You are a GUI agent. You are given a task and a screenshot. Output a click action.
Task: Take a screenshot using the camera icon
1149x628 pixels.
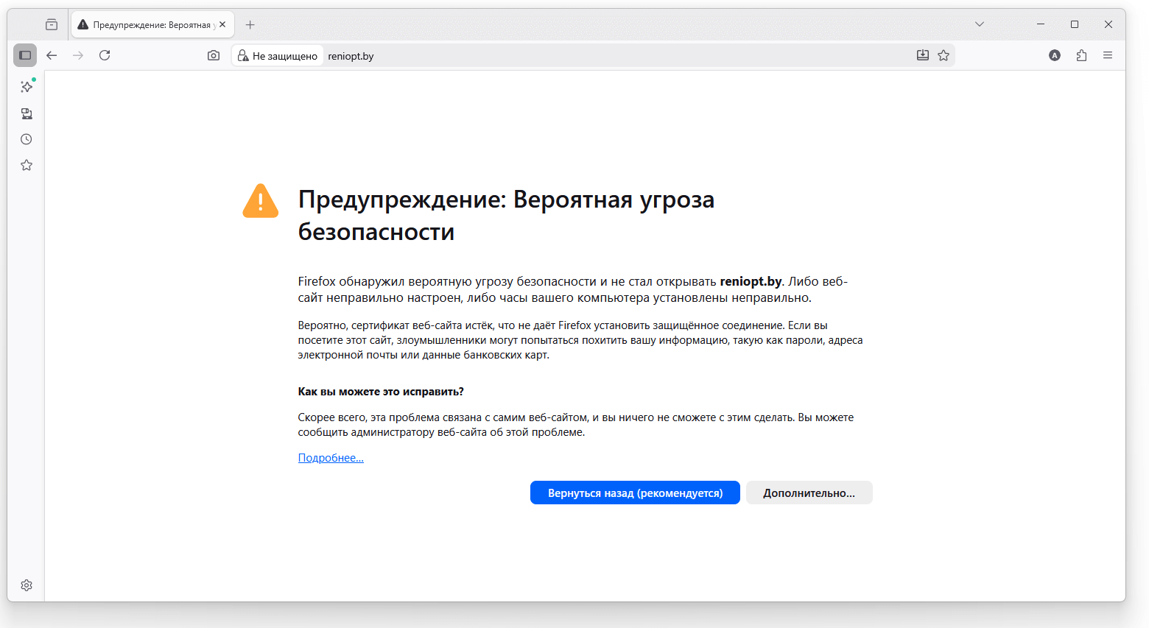click(x=213, y=55)
